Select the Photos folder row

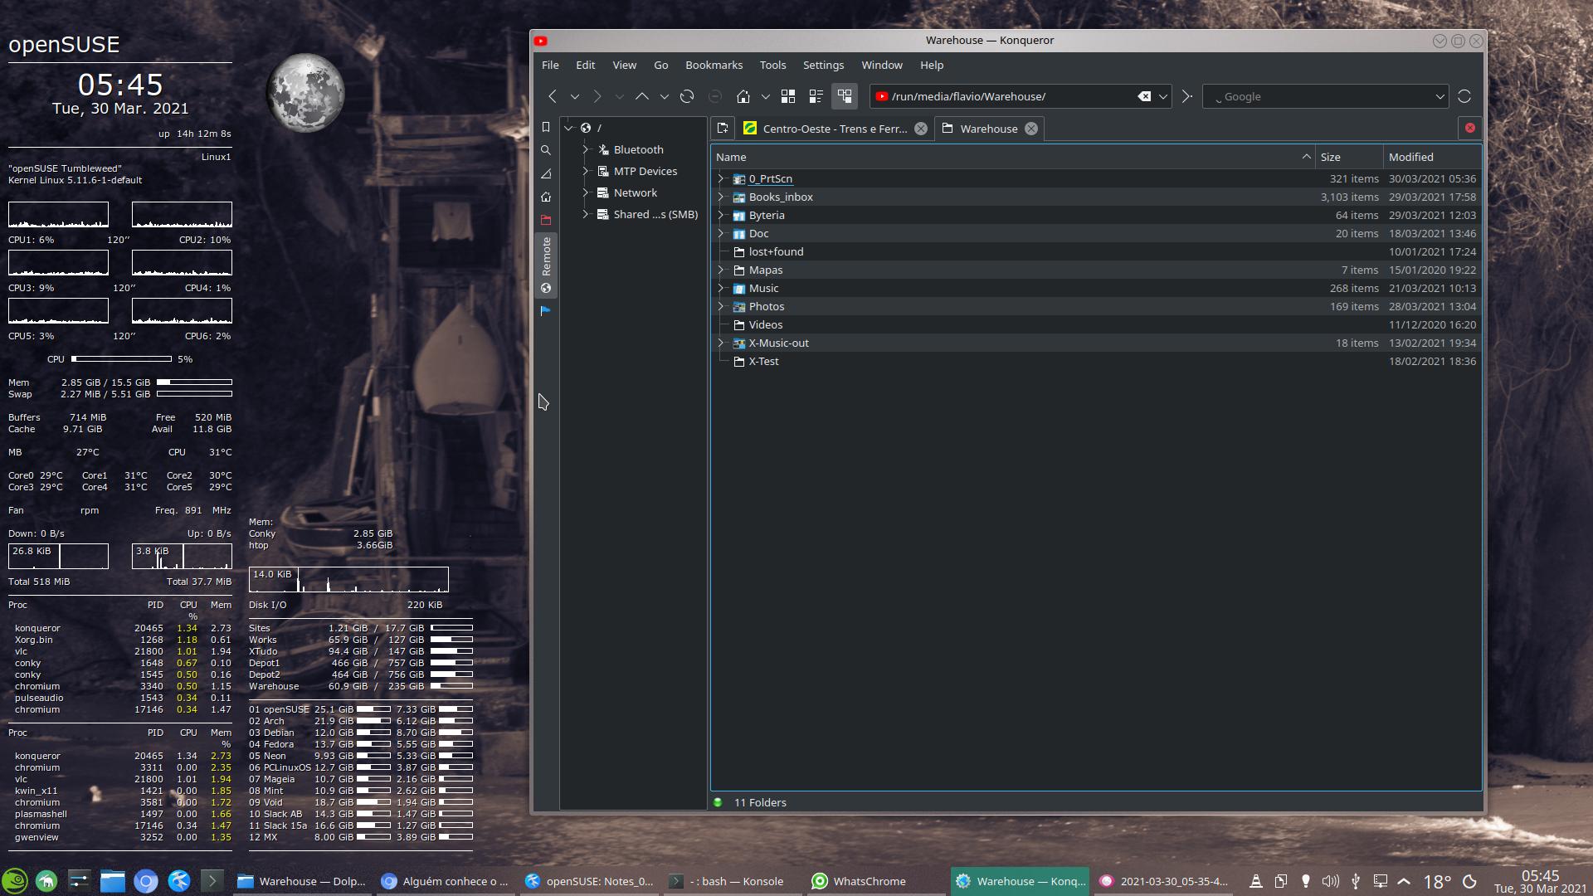click(767, 307)
